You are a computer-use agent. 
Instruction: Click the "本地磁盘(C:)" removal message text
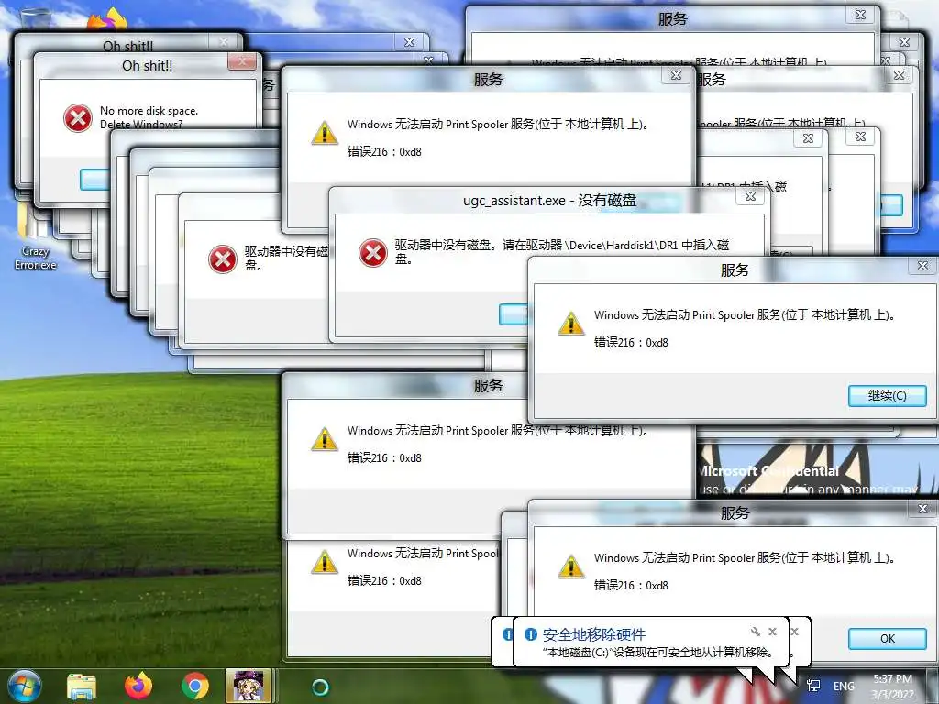pos(657,652)
